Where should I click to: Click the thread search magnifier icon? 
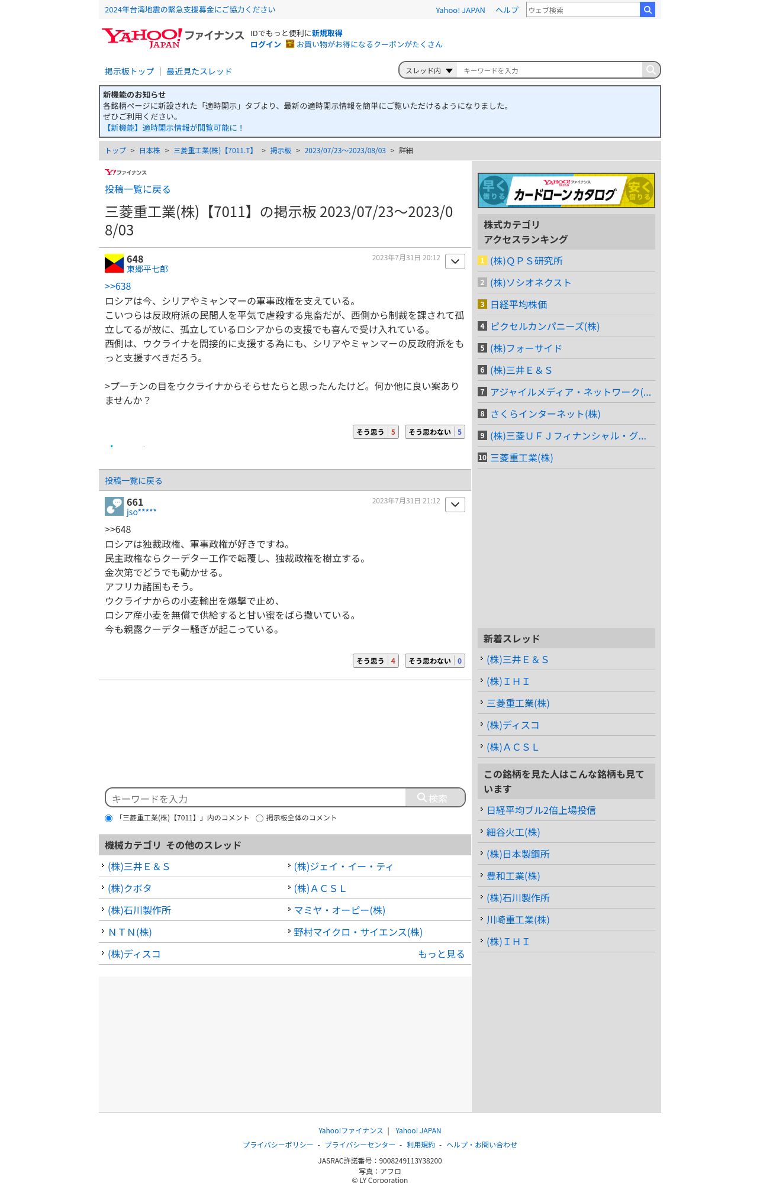650,70
